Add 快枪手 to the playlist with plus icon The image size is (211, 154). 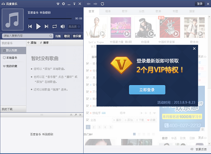point(146,113)
